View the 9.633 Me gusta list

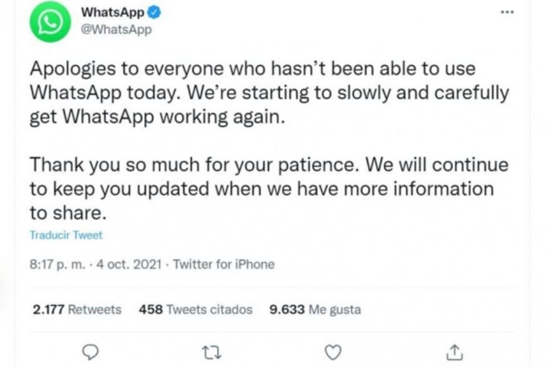coord(315,309)
